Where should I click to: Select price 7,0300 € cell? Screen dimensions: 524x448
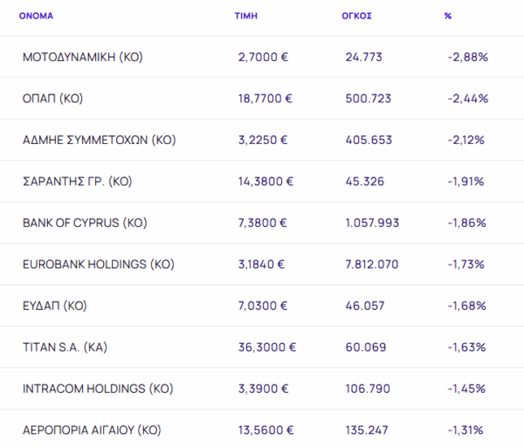(263, 306)
